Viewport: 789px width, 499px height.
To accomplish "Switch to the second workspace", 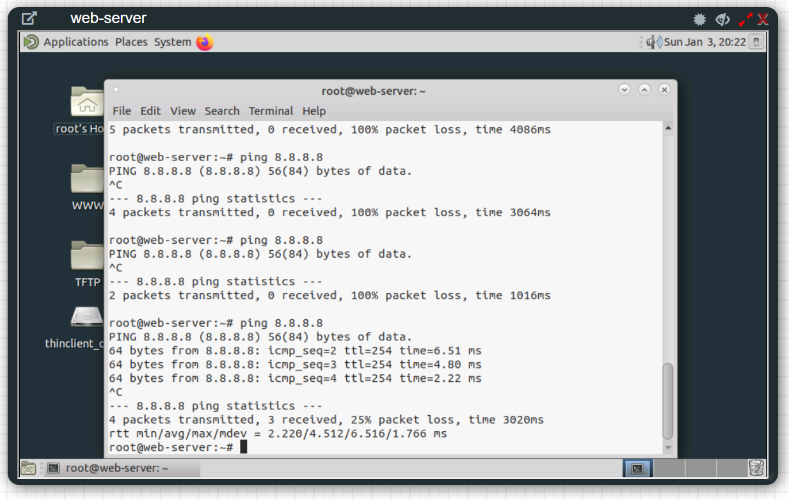I will [668, 468].
